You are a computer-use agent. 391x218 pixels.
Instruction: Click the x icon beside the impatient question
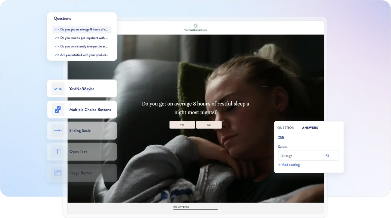58,38
